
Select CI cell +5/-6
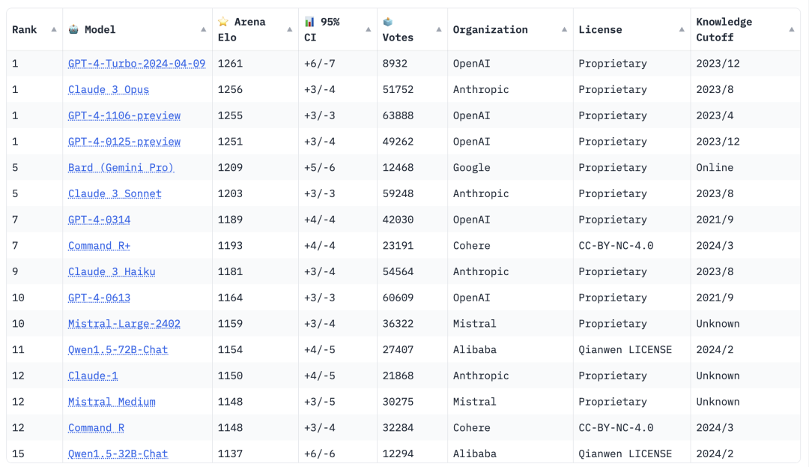(x=319, y=168)
